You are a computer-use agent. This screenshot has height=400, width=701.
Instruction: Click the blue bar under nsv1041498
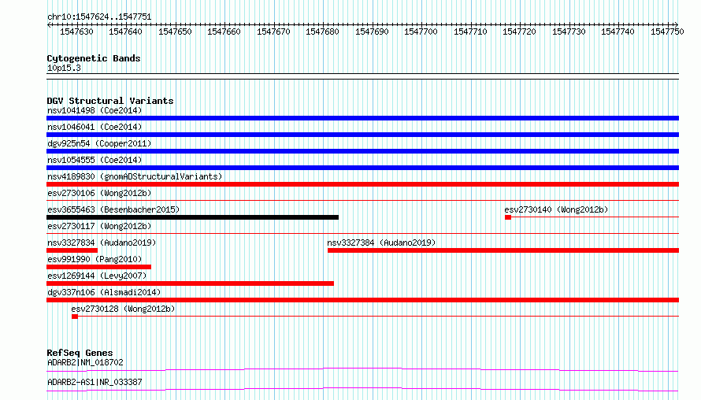click(x=362, y=118)
